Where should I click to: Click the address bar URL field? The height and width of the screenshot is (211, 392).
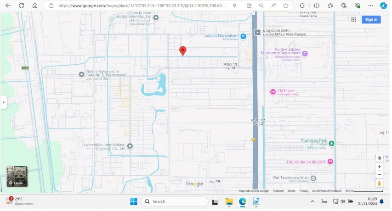click(141, 6)
